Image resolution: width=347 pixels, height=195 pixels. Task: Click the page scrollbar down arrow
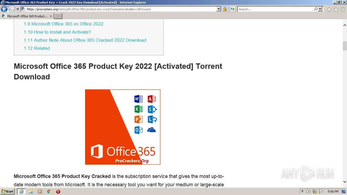tap(345, 182)
